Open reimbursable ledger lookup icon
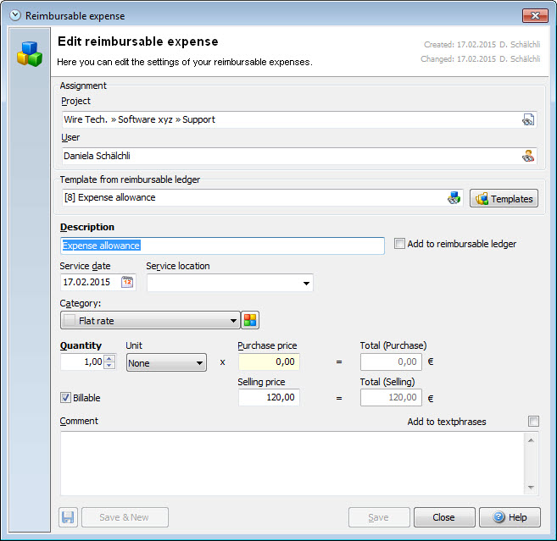Screen dimensions: 557x541 (454, 197)
